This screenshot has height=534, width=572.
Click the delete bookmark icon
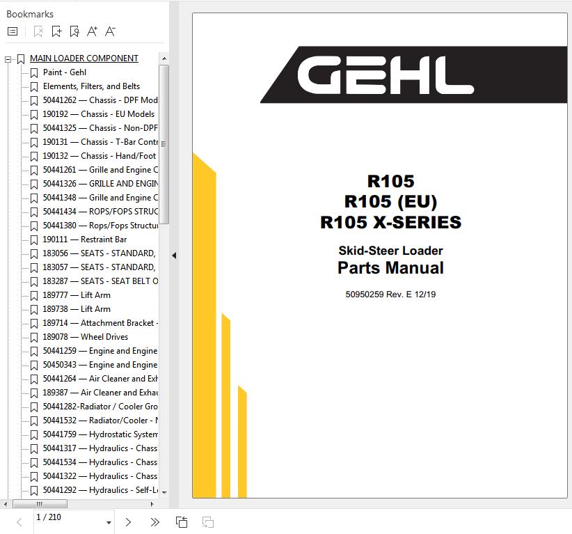click(38, 32)
